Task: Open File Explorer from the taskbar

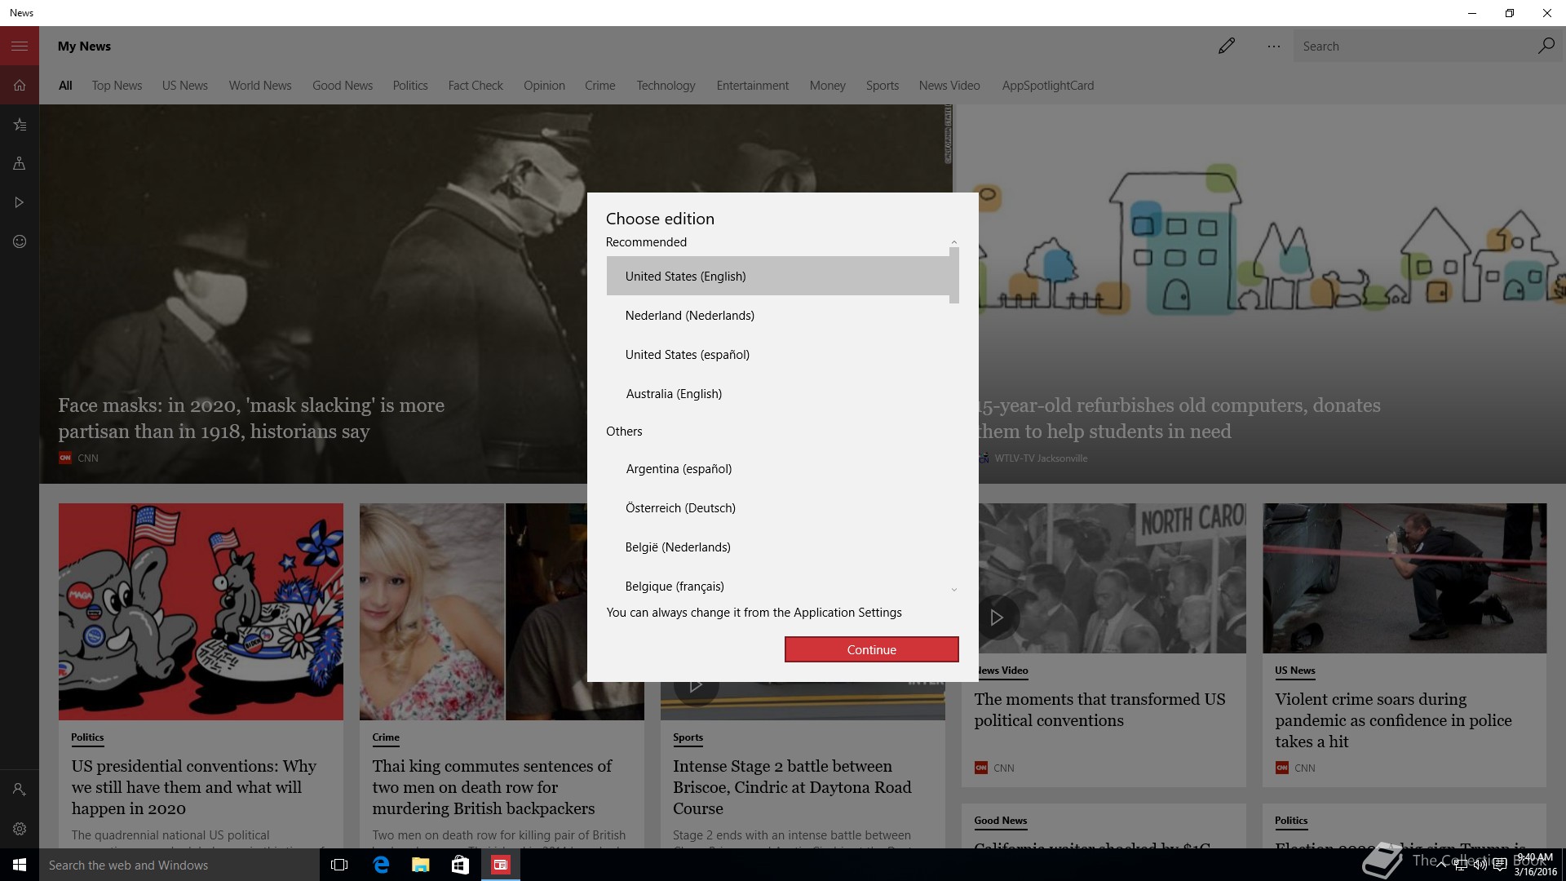Action: [421, 865]
